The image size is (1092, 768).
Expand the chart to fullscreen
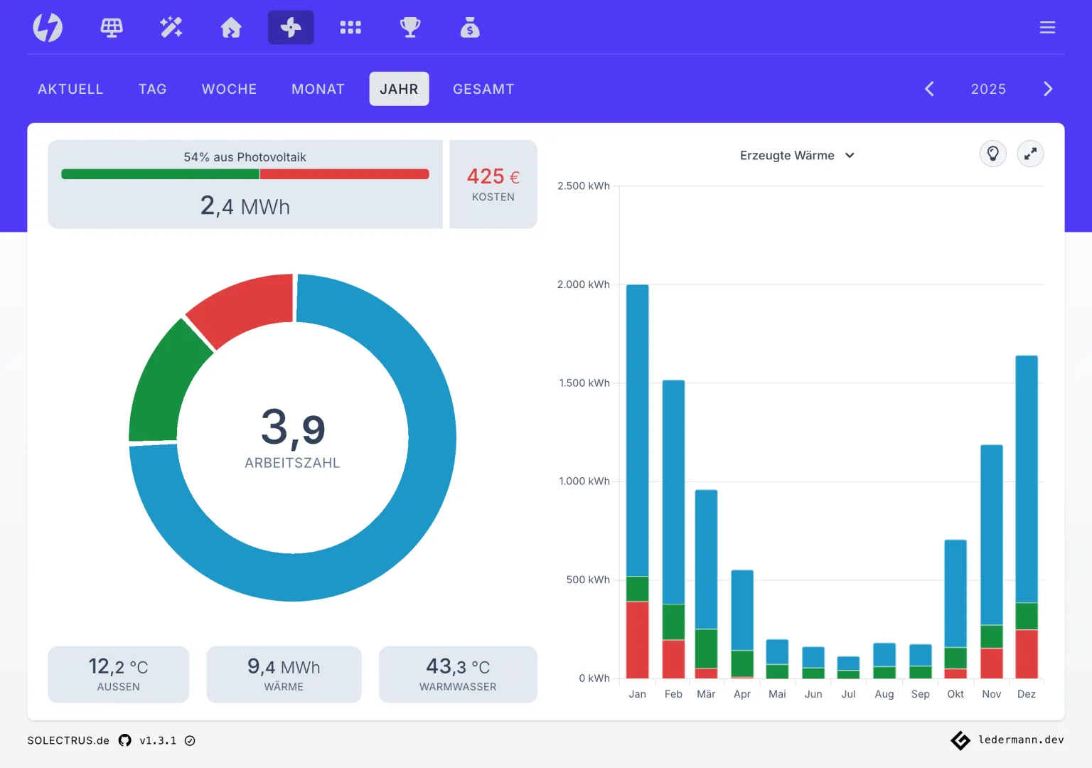[x=1030, y=154]
